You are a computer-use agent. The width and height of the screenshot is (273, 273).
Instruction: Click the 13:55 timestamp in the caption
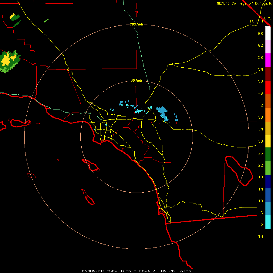(184, 271)
